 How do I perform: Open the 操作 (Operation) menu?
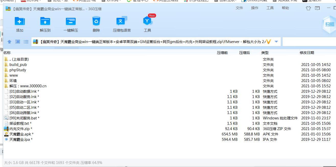pyautogui.click(x=255, y=8)
